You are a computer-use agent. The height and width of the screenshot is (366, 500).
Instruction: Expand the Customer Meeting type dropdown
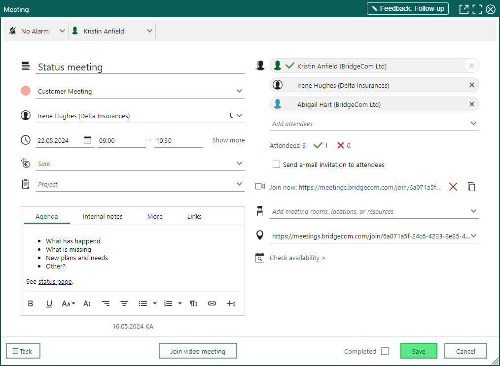[x=239, y=91]
